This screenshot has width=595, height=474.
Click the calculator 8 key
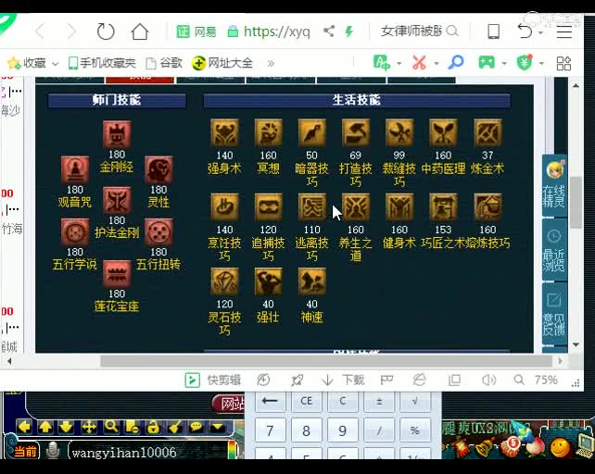306,431
